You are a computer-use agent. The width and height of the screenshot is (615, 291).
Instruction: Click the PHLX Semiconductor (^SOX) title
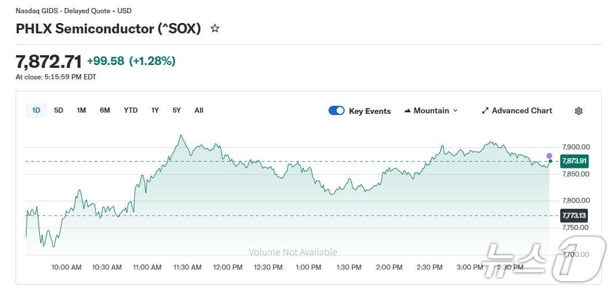pyautogui.click(x=108, y=29)
